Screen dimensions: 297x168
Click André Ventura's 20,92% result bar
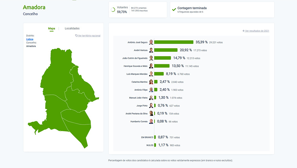coord(166,50)
